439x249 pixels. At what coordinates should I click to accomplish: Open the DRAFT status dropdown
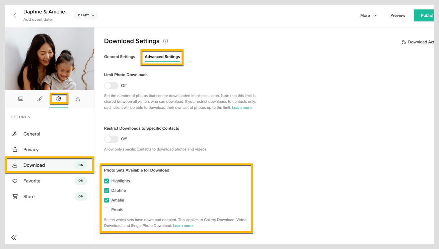(85, 15)
